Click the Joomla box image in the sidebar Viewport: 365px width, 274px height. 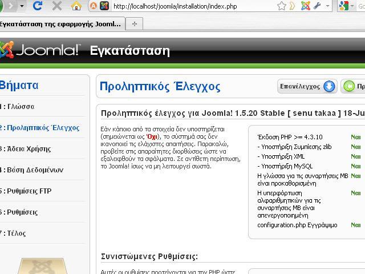(x=42, y=266)
